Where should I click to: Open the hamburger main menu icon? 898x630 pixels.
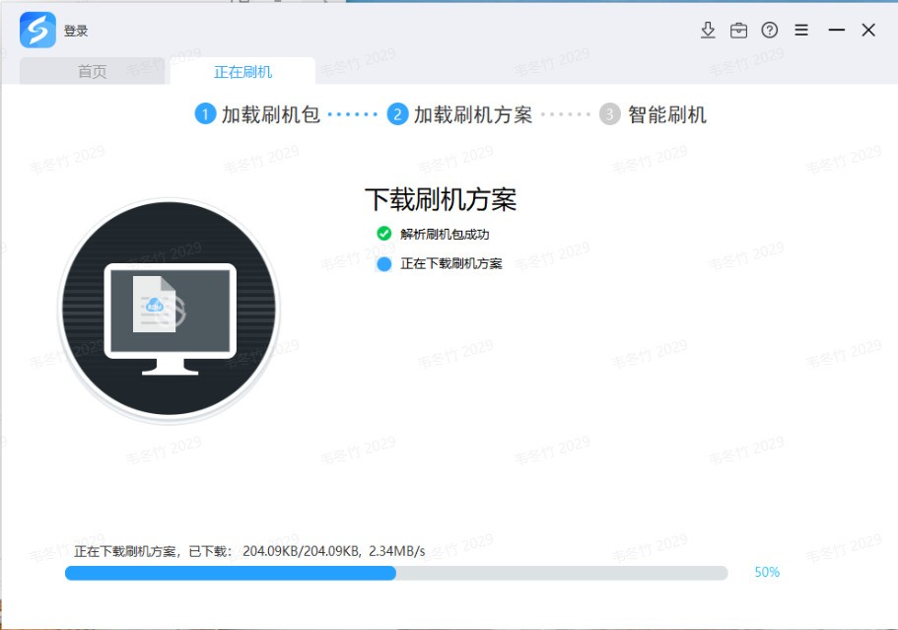[x=801, y=30]
